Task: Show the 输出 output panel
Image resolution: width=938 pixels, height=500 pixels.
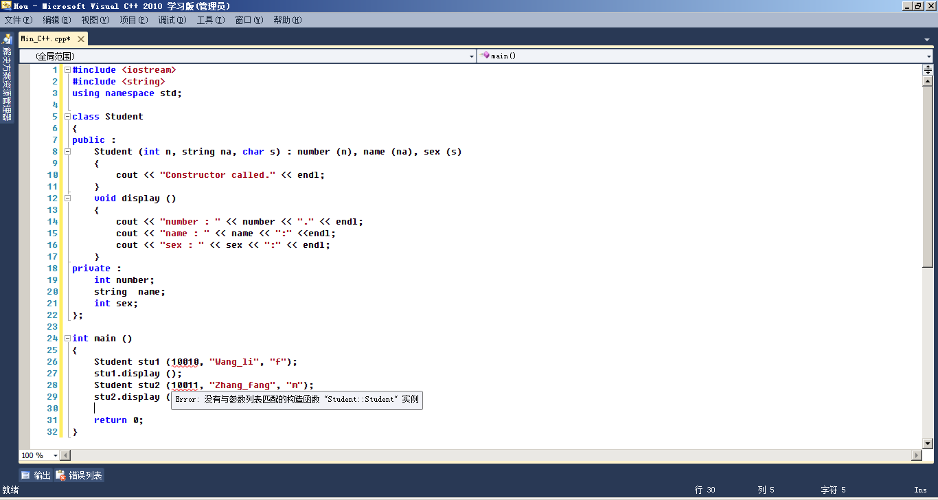Action: 36,475
